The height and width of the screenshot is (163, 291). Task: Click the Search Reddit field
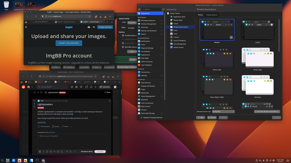pyautogui.click(x=52, y=87)
